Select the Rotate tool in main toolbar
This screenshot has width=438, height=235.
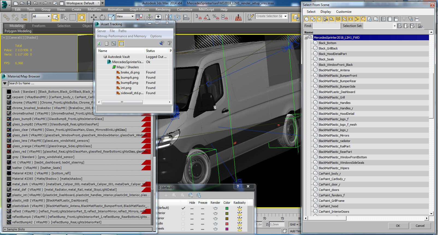(102, 17)
